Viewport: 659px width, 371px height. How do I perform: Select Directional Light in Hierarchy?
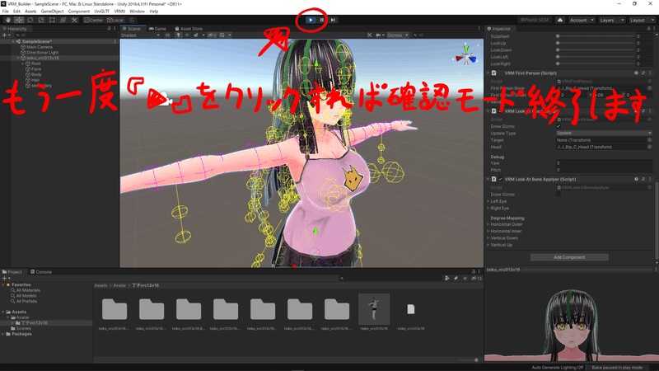coord(43,53)
